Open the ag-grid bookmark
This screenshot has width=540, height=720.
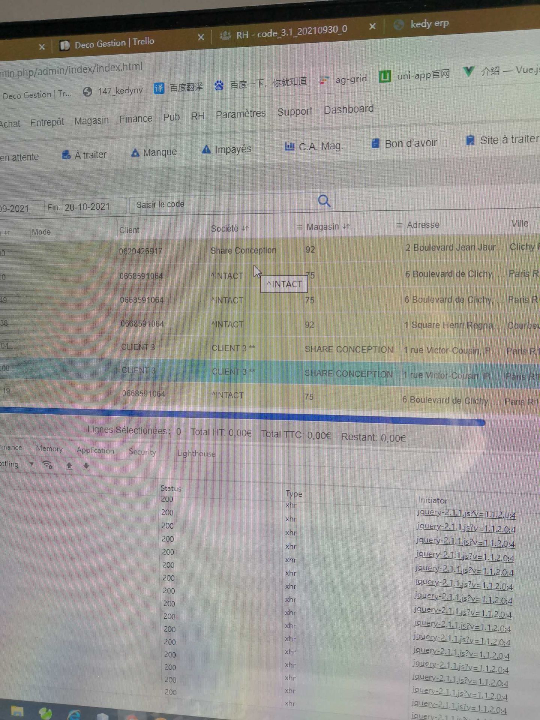(x=351, y=79)
